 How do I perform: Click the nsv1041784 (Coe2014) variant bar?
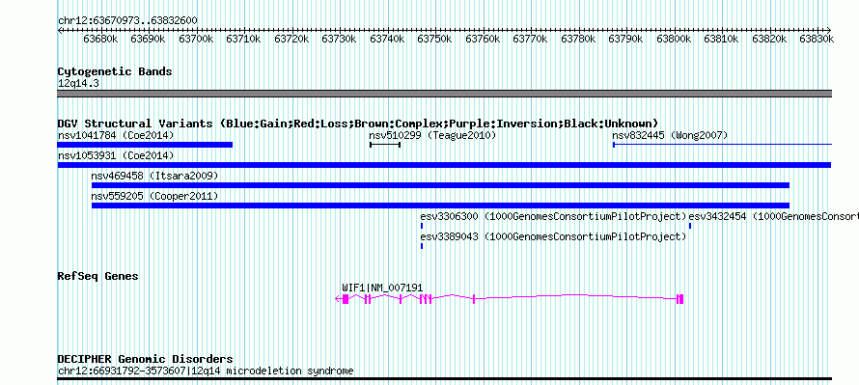click(x=145, y=145)
